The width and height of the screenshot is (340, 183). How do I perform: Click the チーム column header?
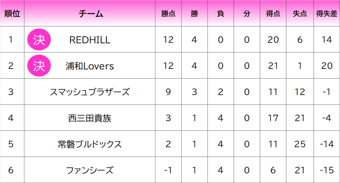click(x=90, y=14)
